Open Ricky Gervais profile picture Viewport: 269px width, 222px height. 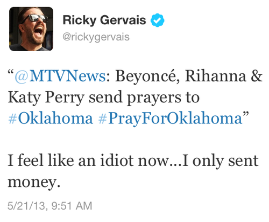[31, 29]
